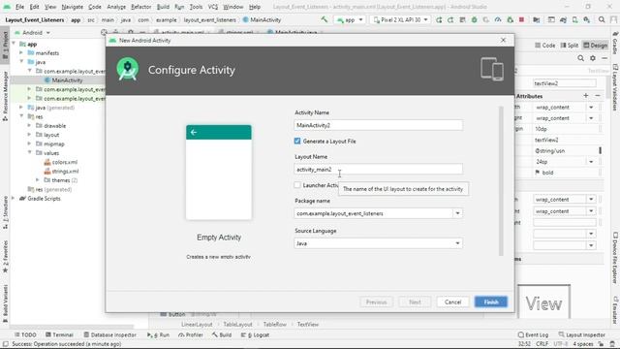Open the Device File Explorer side panel

(615, 258)
